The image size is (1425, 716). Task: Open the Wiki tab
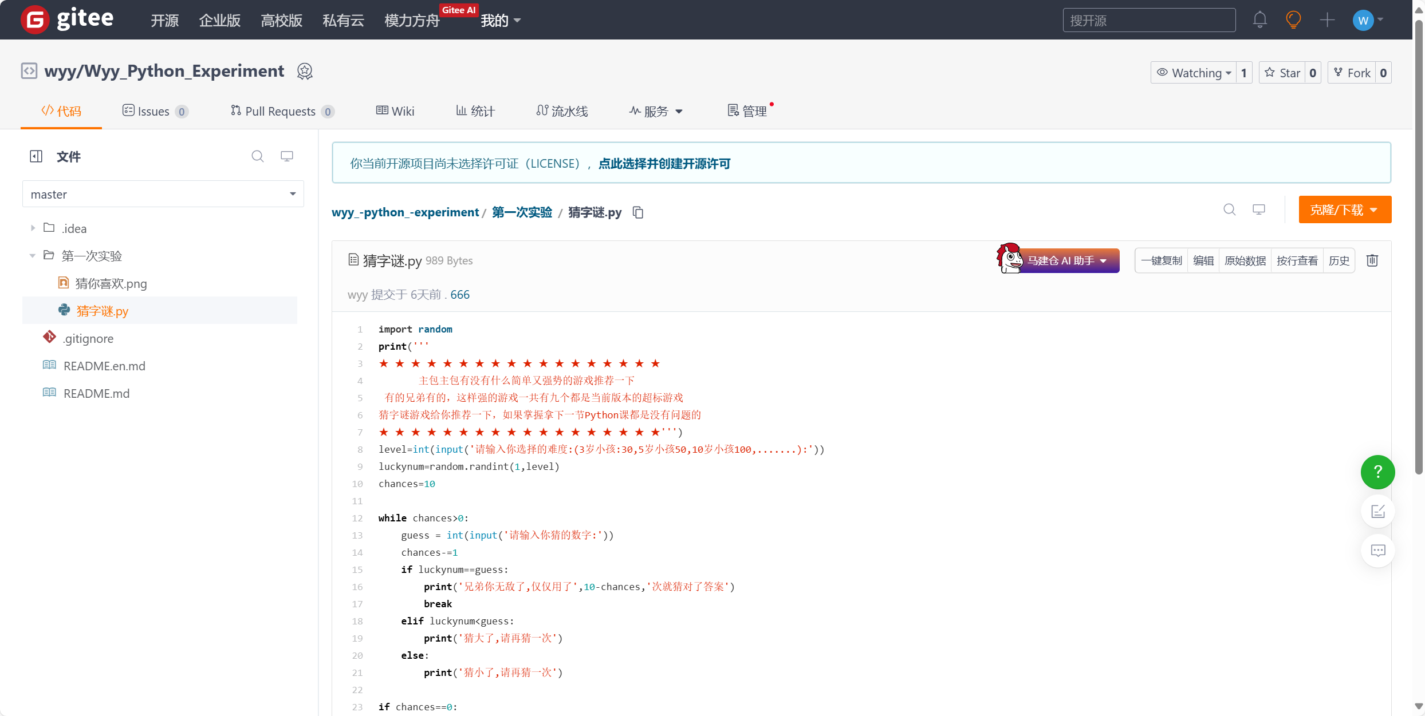click(395, 112)
